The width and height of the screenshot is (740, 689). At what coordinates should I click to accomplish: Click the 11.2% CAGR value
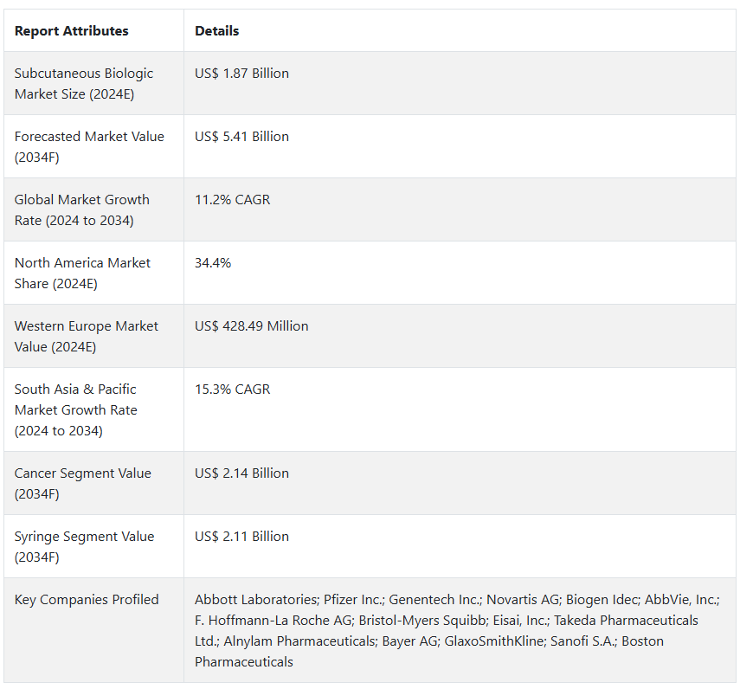232,200
